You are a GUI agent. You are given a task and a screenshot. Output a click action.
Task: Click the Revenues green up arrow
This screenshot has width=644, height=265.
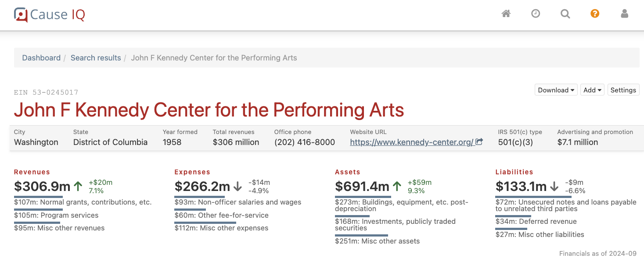point(78,186)
